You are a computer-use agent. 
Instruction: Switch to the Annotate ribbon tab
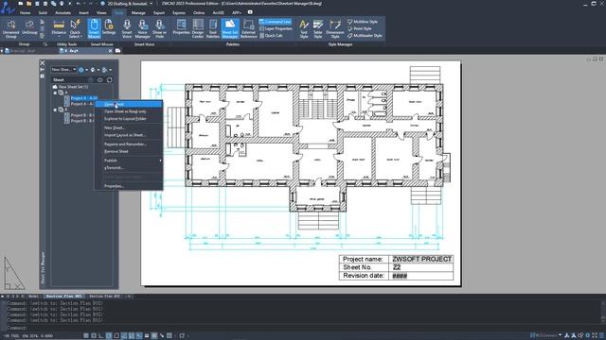pyautogui.click(x=63, y=12)
